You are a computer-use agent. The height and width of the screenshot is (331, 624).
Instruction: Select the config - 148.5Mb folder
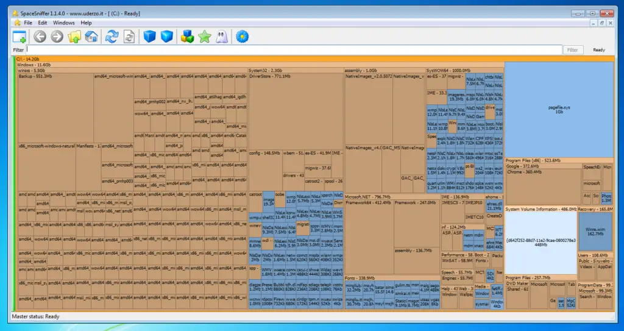tap(266, 171)
